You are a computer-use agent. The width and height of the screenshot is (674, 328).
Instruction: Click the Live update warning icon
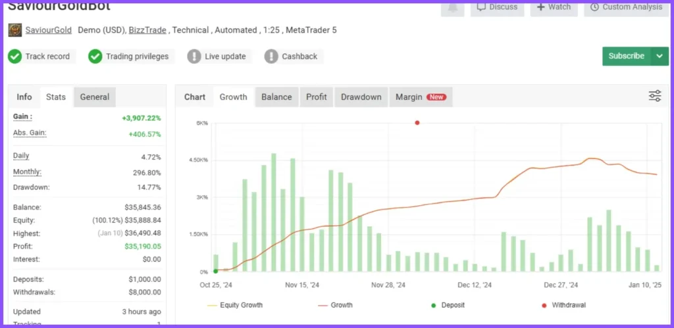pyautogui.click(x=194, y=57)
